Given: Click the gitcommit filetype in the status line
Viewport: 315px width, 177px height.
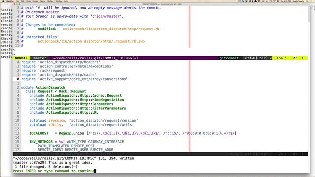Looking at the screenshot, I should pyautogui.click(x=229, y=58).
